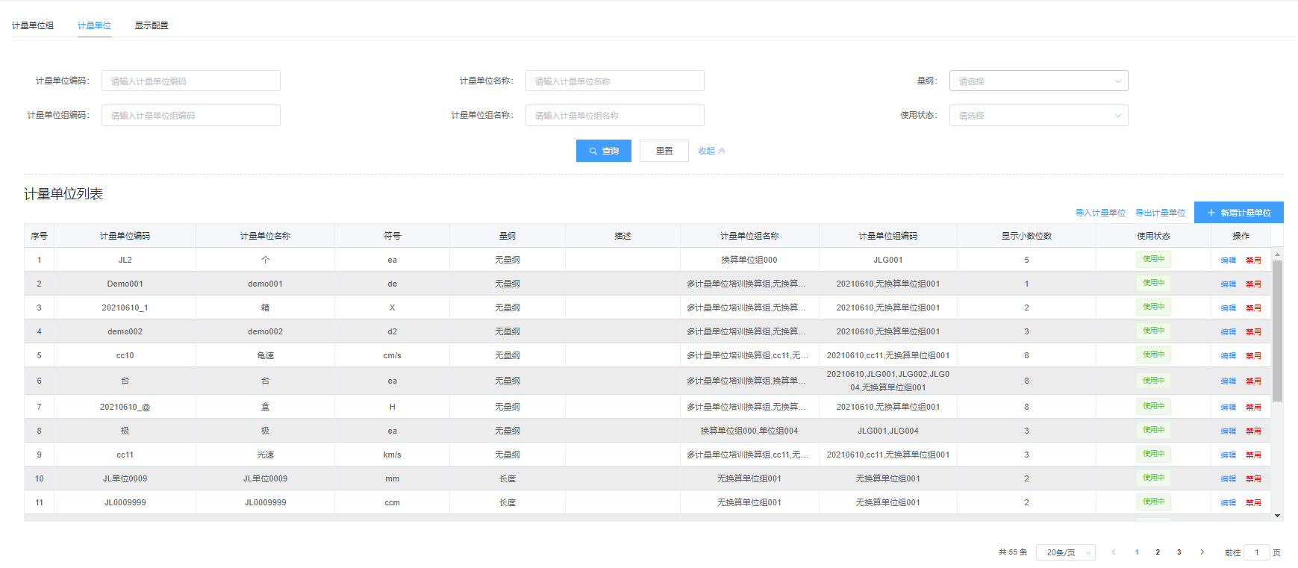Click the previous page arrow

pos(1114,552)
